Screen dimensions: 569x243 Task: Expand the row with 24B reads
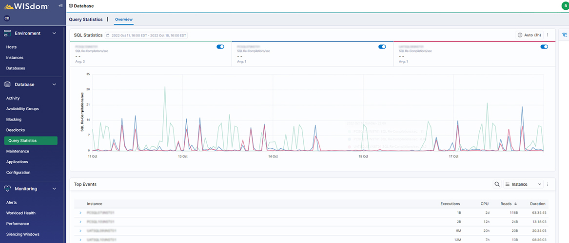click(x=80, y=222)
